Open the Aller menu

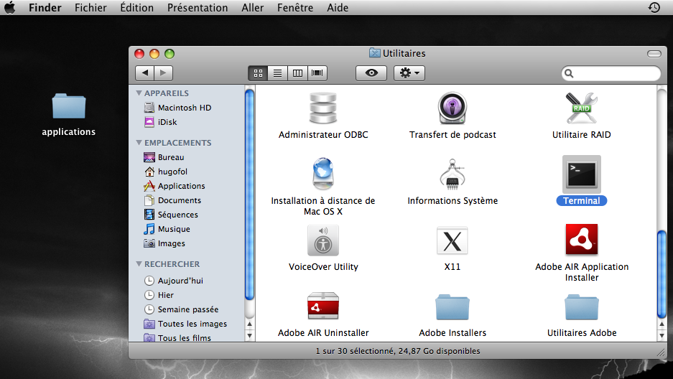click(x=252, y=8)
